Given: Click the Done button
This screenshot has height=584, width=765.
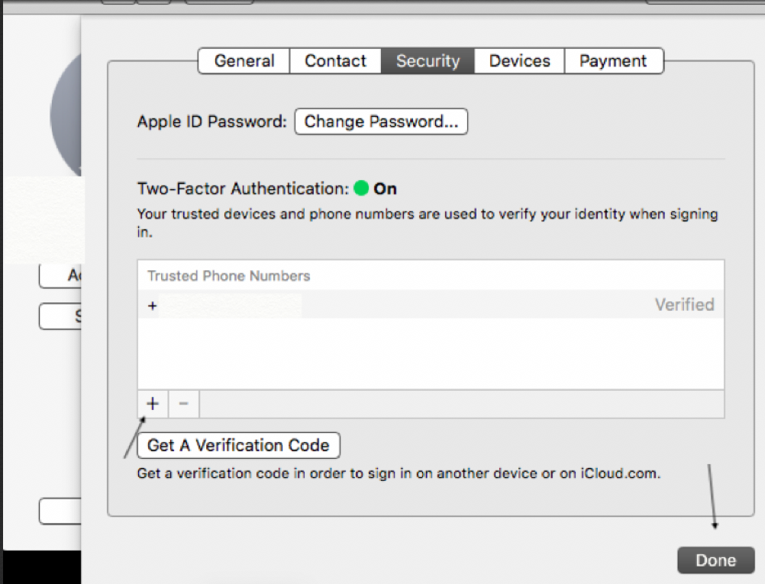Looking at the screenshot, I should click(715, 560).
